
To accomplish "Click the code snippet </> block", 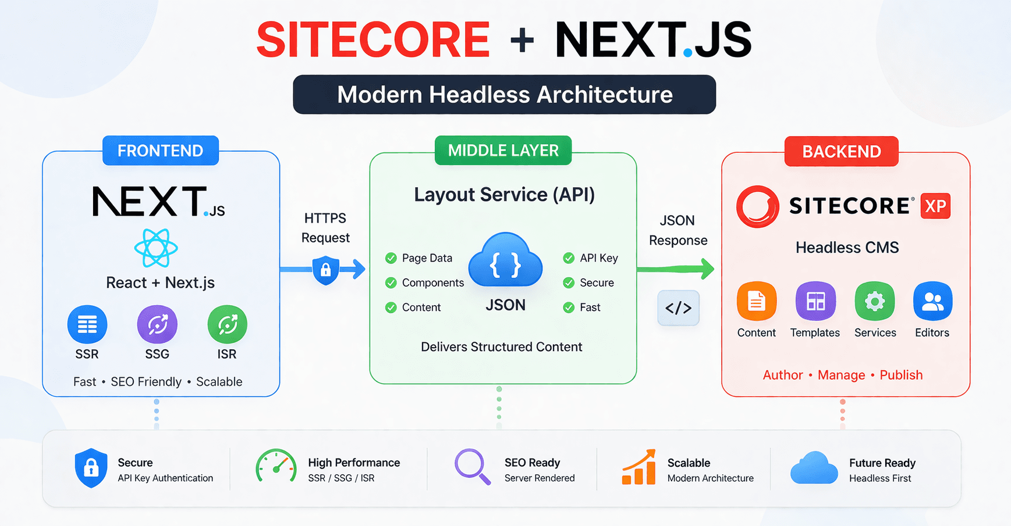I will pyautogui.click(x=678, y=308).
